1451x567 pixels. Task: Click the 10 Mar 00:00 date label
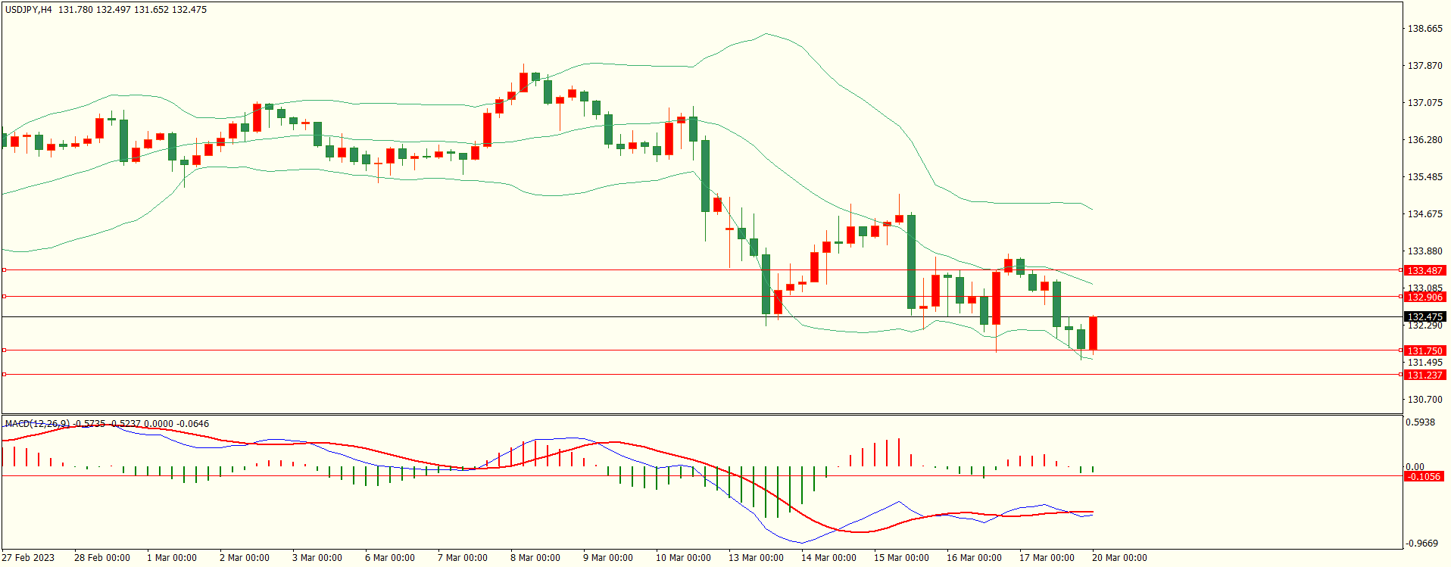click(x=683, y=558)
